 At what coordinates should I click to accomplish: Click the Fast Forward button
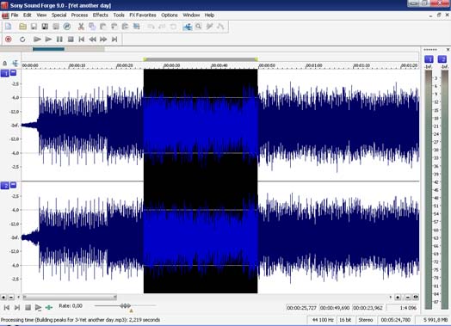pyautogui.click(x=103, y=40)
